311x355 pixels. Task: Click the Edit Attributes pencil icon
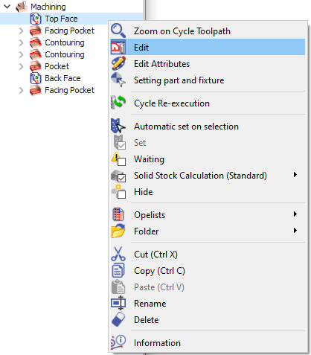(x=118, y=63)
